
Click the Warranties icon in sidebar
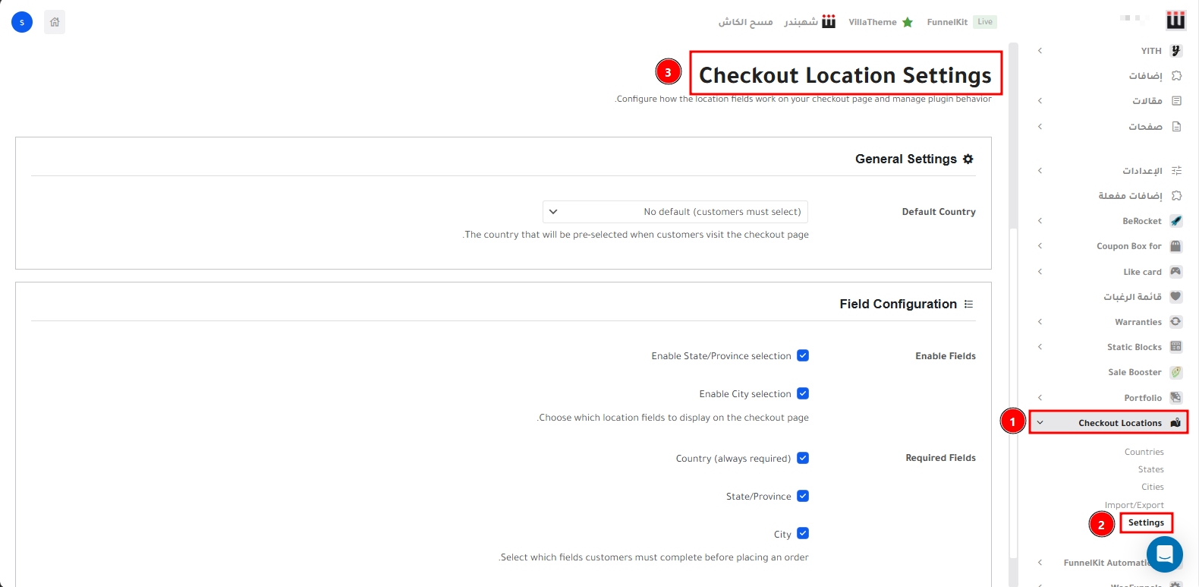pos(1175,322)
